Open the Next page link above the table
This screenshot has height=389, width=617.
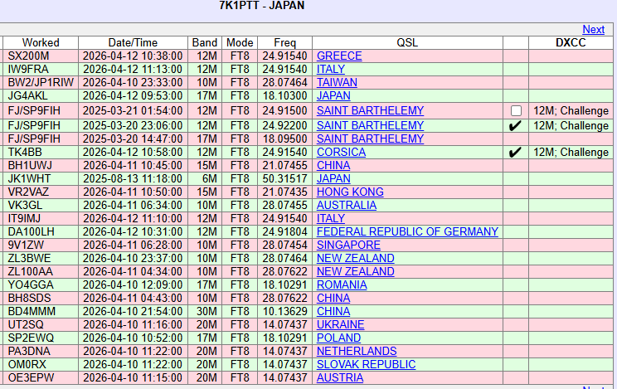[x=593, y=30]
